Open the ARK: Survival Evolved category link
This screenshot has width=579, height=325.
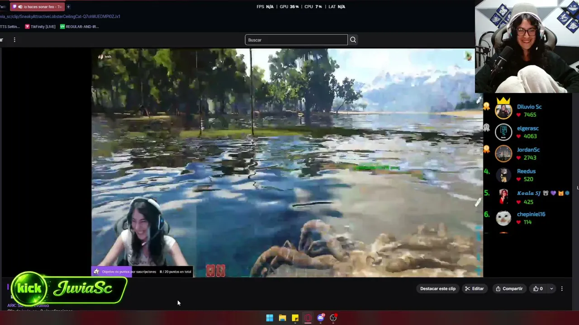(28, 306)
